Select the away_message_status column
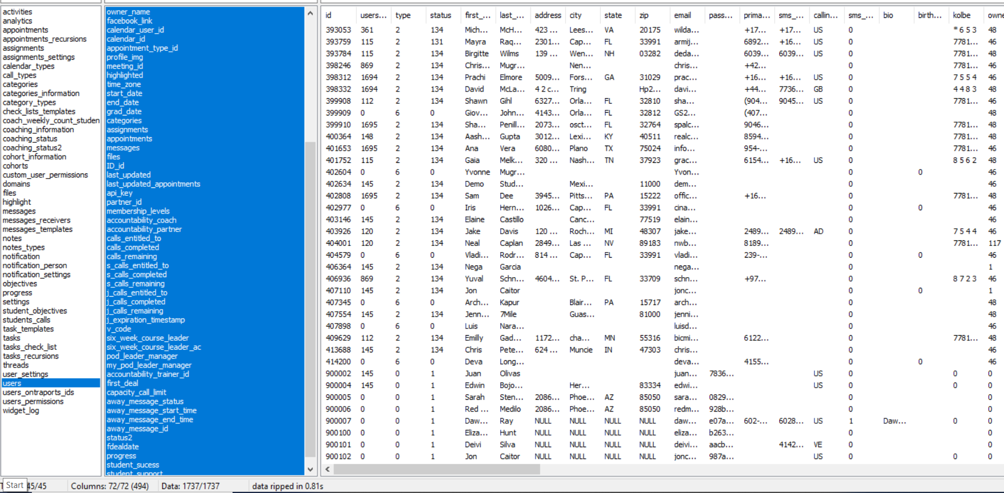The image size is (1004, 493). coord(145,401)
